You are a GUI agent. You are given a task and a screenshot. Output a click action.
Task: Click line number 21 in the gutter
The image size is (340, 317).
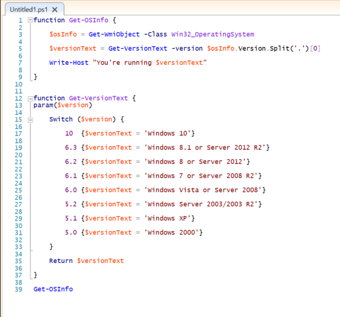point(17,162)
